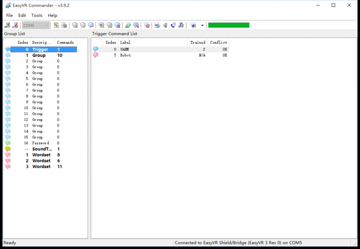Screen dimensions: 360x249
Task: Click the Train Command gear bubble icon
Action: point(110,25)
